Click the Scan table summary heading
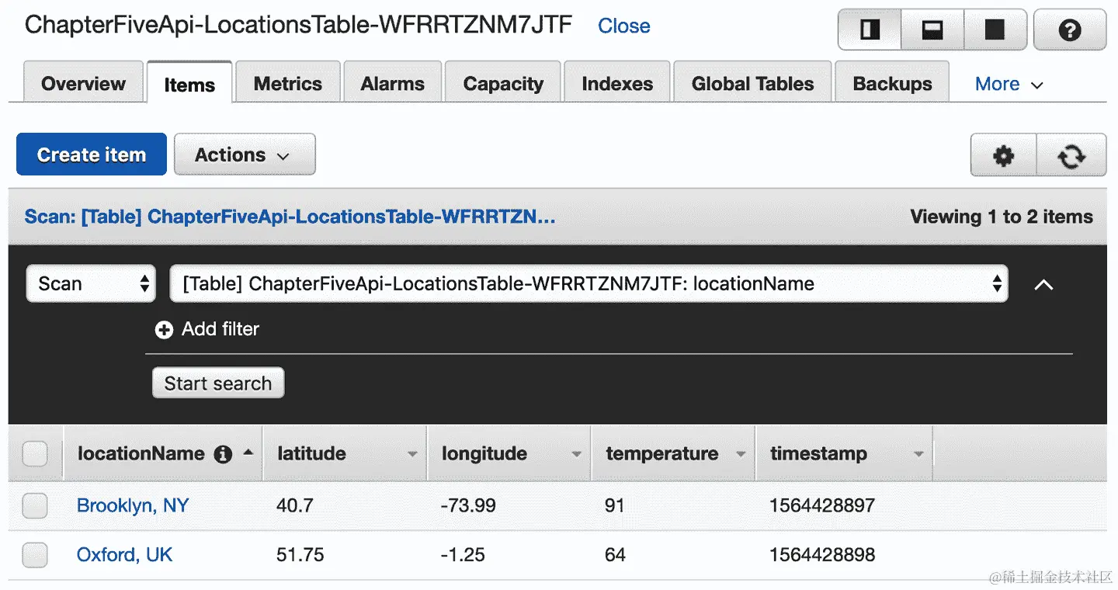The height and width of the screenshot is (590, 1118). pos(290,217)
